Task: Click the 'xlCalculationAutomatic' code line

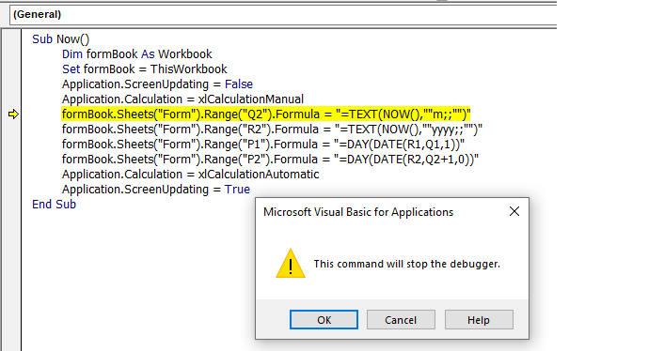Action: (191, 174)
